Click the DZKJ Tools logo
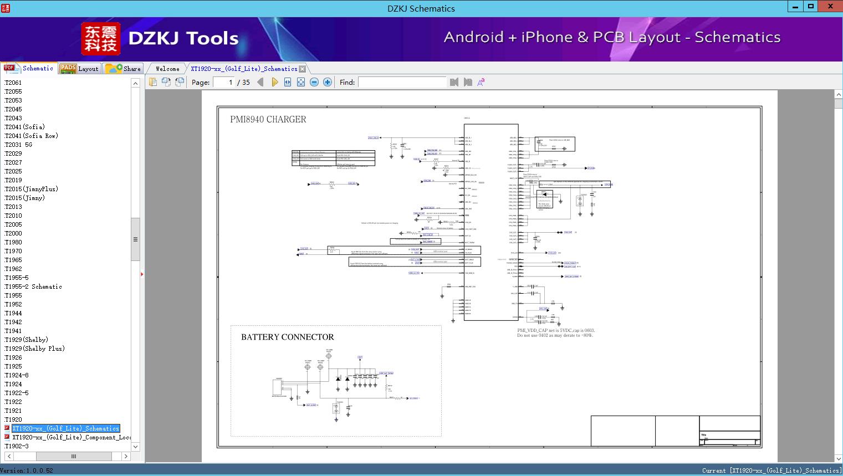843x476 pixels. pyautogui.click(x=160, y=38)
